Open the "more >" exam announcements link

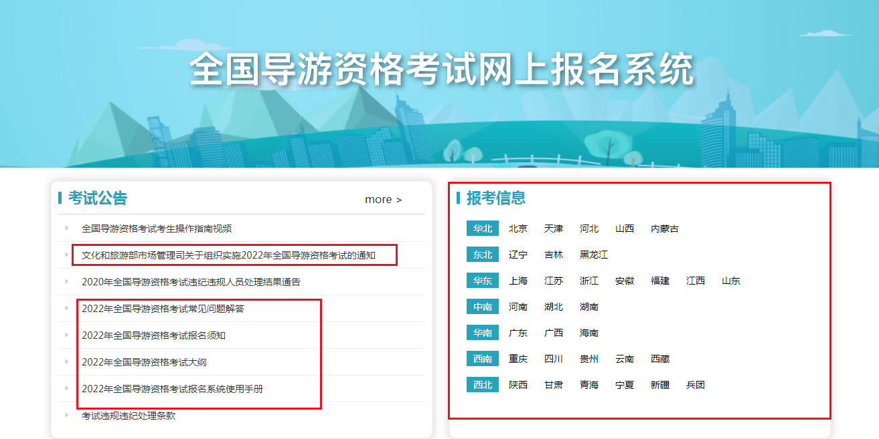(x=383, y=199)
